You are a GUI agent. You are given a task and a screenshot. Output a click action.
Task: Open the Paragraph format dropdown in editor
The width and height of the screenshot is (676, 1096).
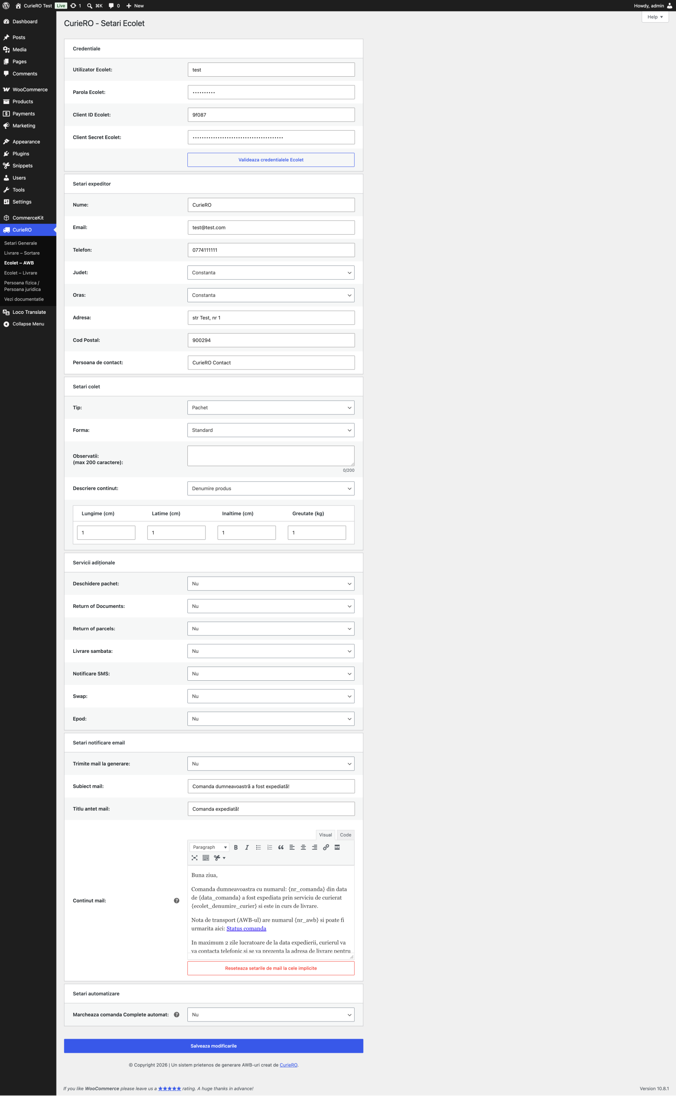click(x=209, y=847)
